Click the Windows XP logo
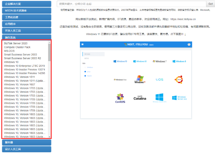Image resolution: width=215 pixels, height=157 pixels. (x=140, y=79)
